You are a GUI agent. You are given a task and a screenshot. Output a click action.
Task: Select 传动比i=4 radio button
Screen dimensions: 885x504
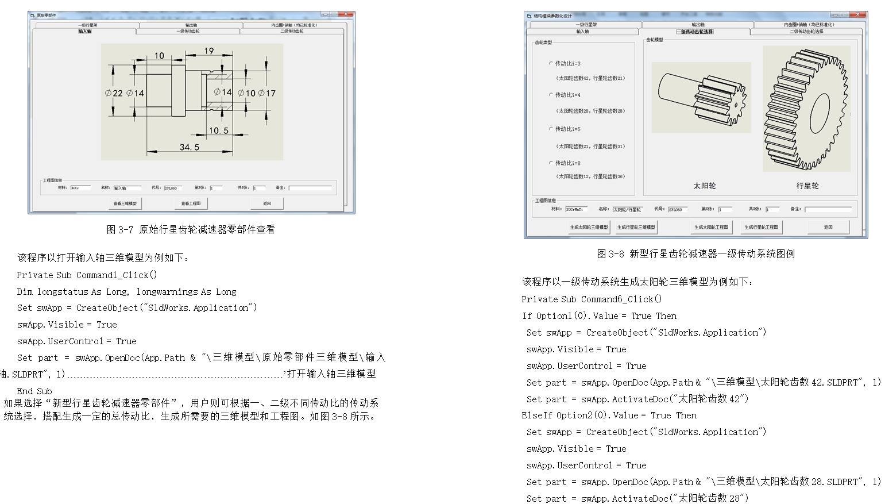point(565,95)
